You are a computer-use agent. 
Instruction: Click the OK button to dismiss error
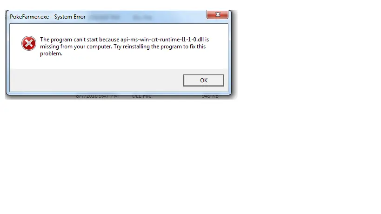[x=204, y=80]
